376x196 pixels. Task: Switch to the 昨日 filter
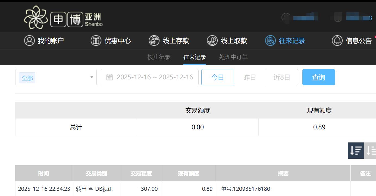click(249, 77)
